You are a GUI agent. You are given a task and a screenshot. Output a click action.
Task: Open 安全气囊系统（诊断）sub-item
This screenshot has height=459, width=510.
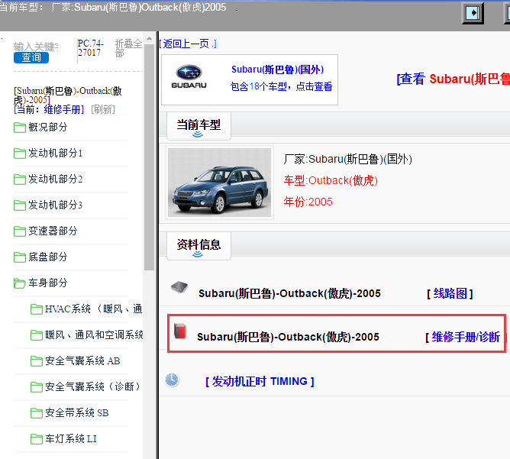click(92, 386)
